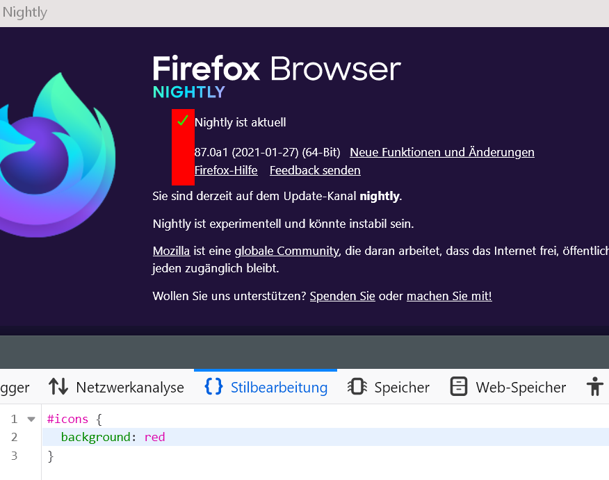Viewport: 609px width, 480px height.
Task: Click the green update checkmark icon
Action: pos(183,120)
